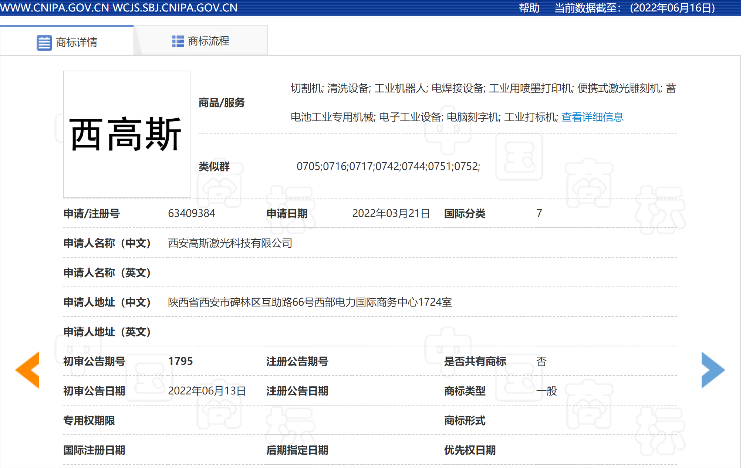Click the orange previous-record arrow
This screenshot has height=468, width=746.
[x=27, y=370]
